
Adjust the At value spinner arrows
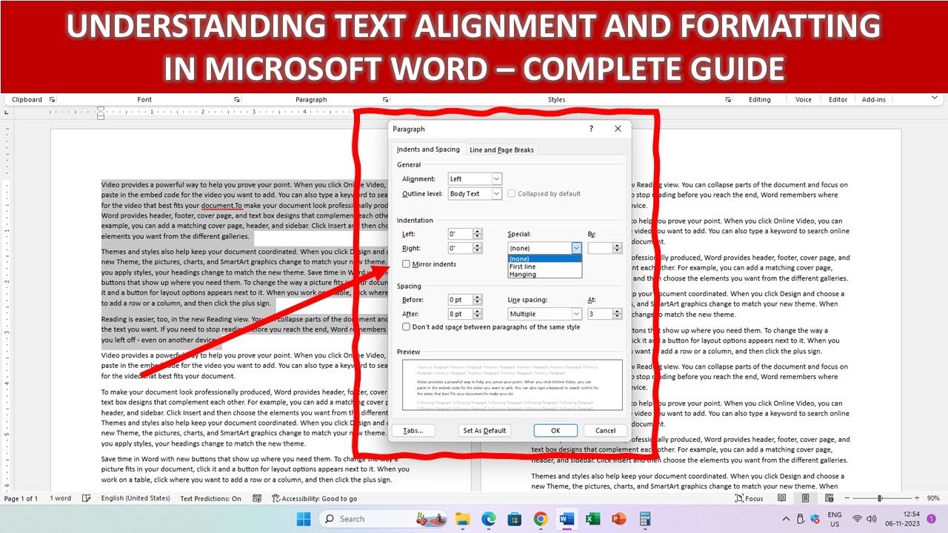[617, 314]
